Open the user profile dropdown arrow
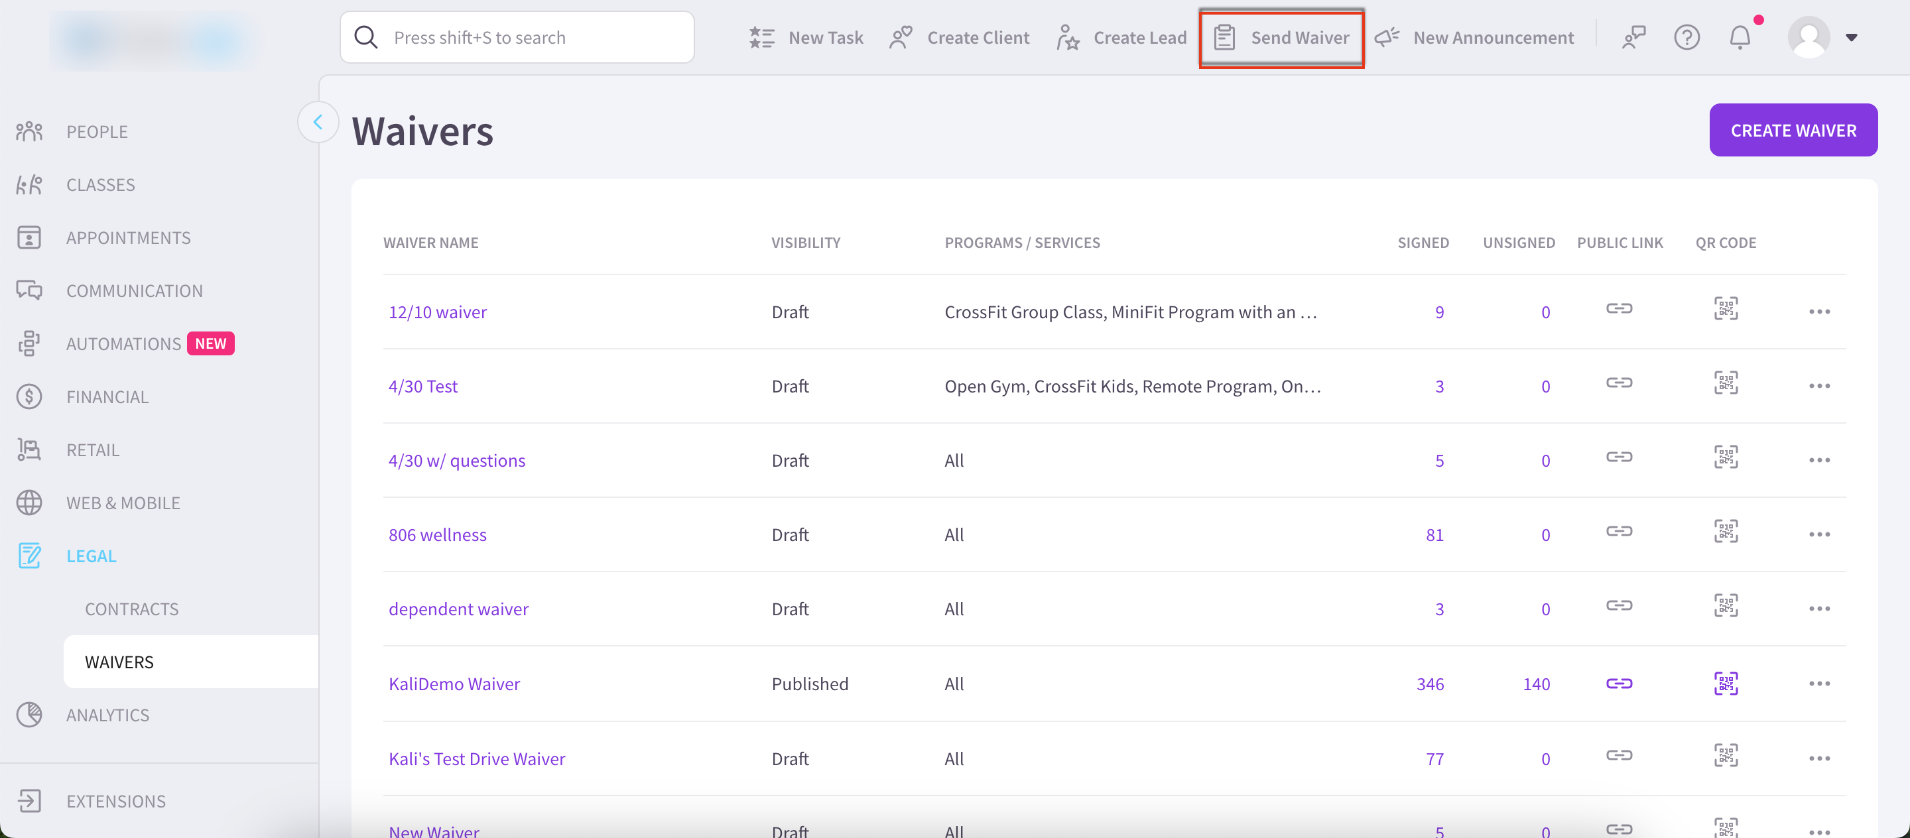Image resolution: width=1910 pixels, height=838 pixels. click(1851, 38)
